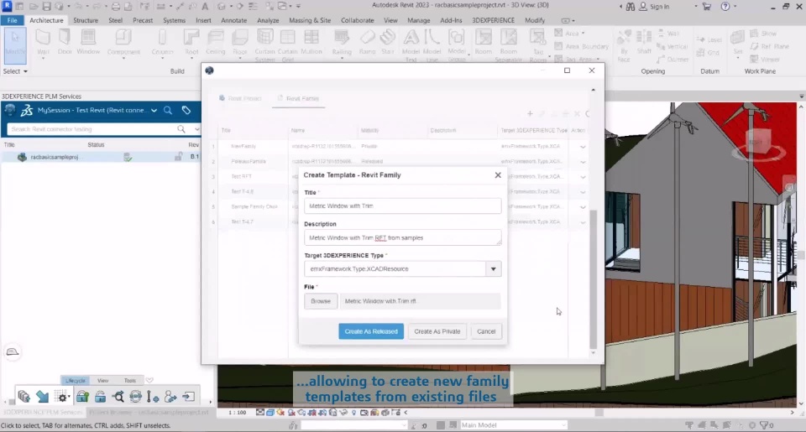
Task: Click Create As Private button
Action: [x=437, y=331]
